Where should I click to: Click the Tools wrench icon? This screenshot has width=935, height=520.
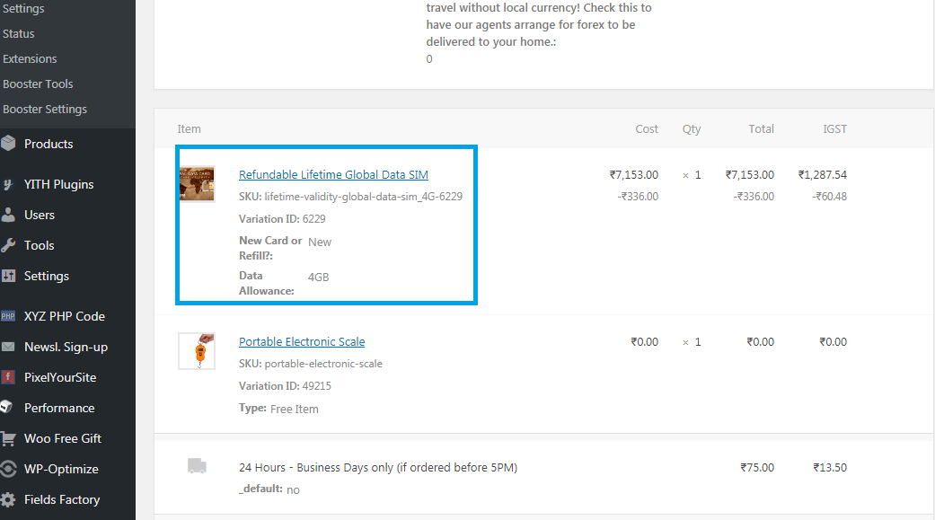point(8,245)
